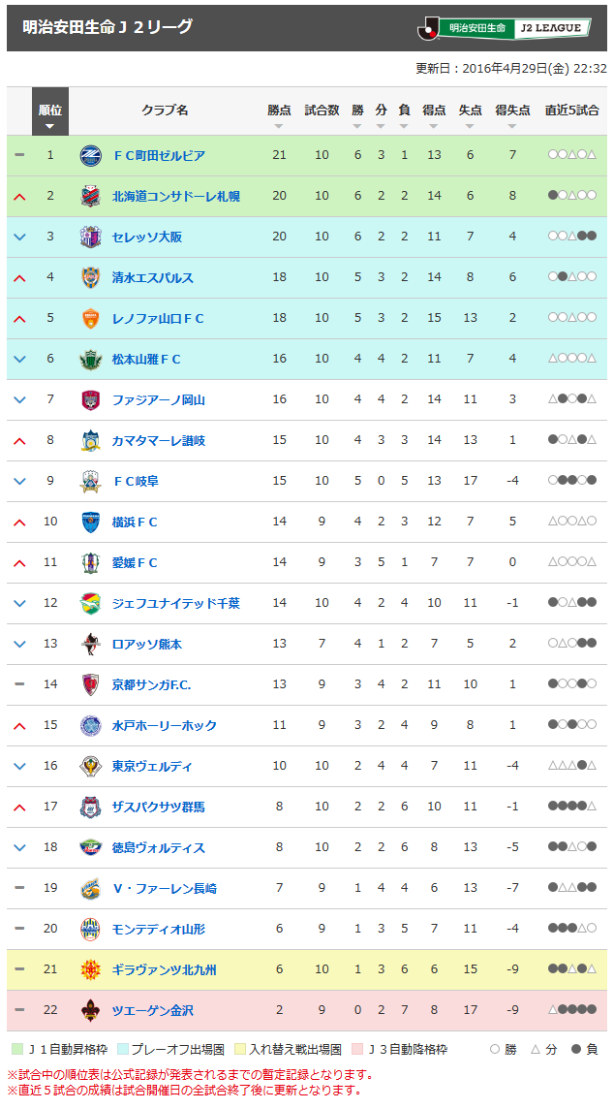
Task: Open the ジェフユナイテッド千葉 club link
Action: tap(175, 603)
